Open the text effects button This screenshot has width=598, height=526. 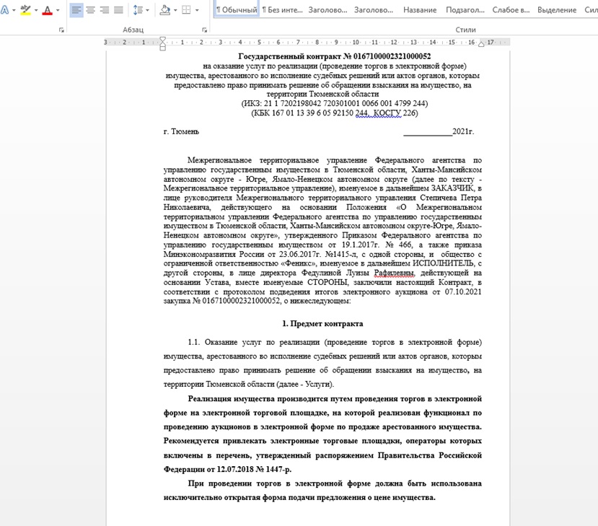click(x=4, y=10)
